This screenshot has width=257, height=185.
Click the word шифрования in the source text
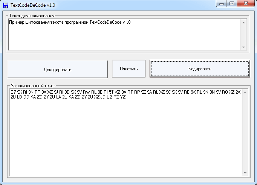(x=37, y=22)
